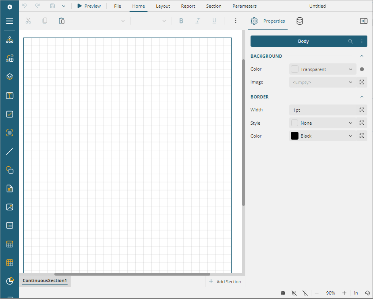Switch measurement units with 'in' button
Screen dimensions: 373x299
tap(356, 293)
